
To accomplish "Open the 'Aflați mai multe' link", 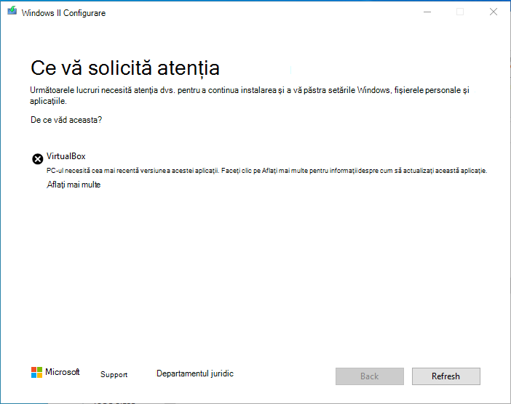I will pyautogui.click(x=74, y=185).
